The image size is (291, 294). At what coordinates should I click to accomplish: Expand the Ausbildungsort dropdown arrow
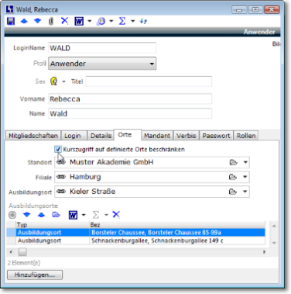click(x=245, y=192)
